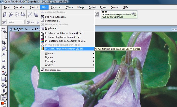Select In Schwarzweiß konvertieren (1 Bit)
This screenshot has height=107, width=177.
click(x=68, y=33)
